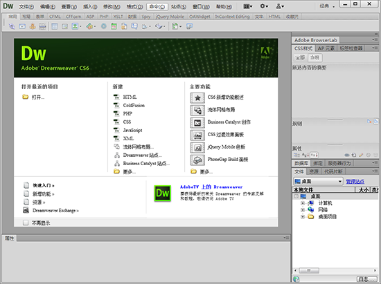The image size is (381, 284).
Task: Click the new CSS rule icon
Action: click(x=354, y=155)
